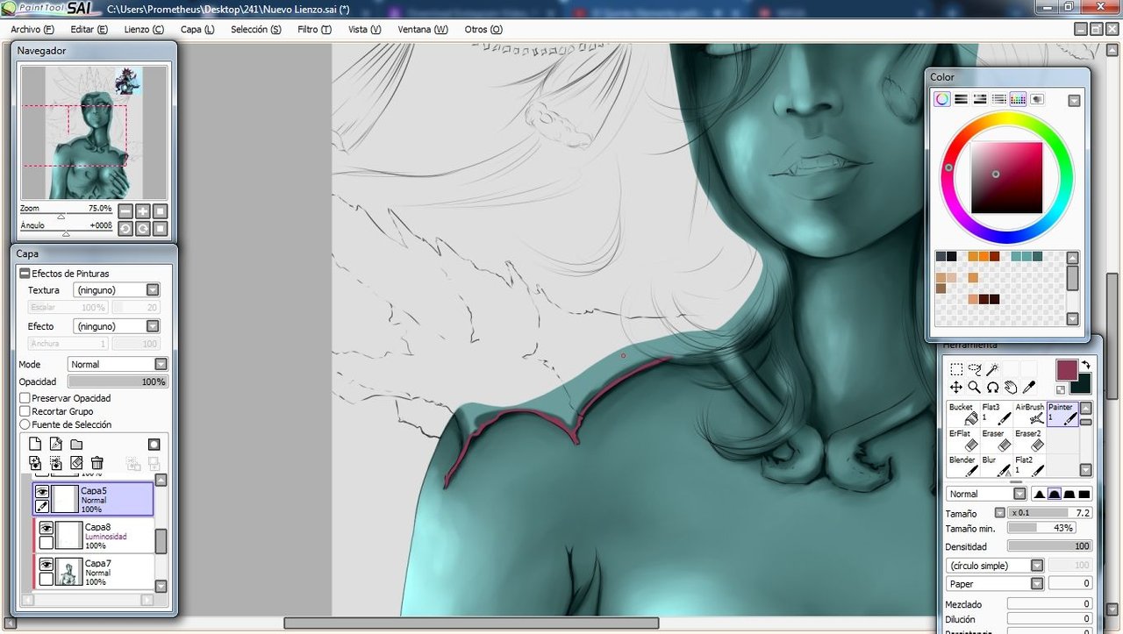Image resolution: width=1123 pixels, height=634 pixels.
Task: Choose the Bucket tool
Action: click(963, 414)
